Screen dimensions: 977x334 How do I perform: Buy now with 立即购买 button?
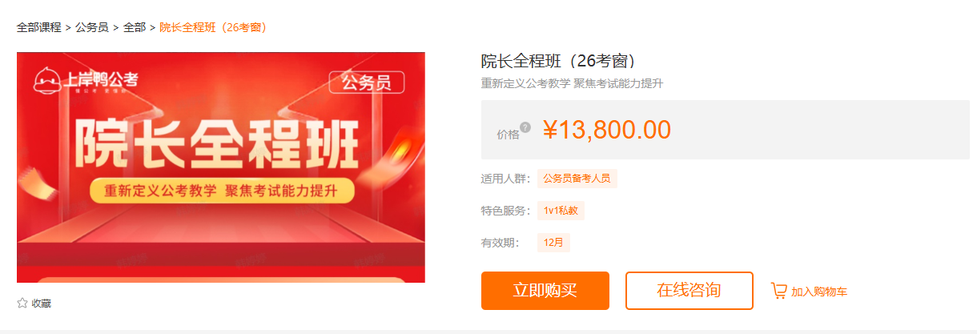[545, 291]
